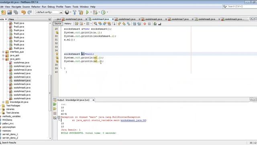257x145 pixels.
Task: Click the Profile Project clock icon
Action: click(x=103, y=12)
